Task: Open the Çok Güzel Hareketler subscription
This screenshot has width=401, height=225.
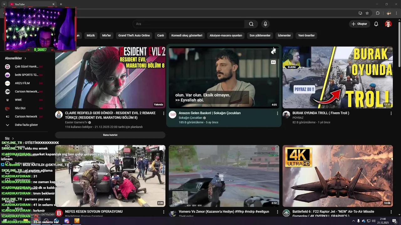Action: (x=23, y=67)
